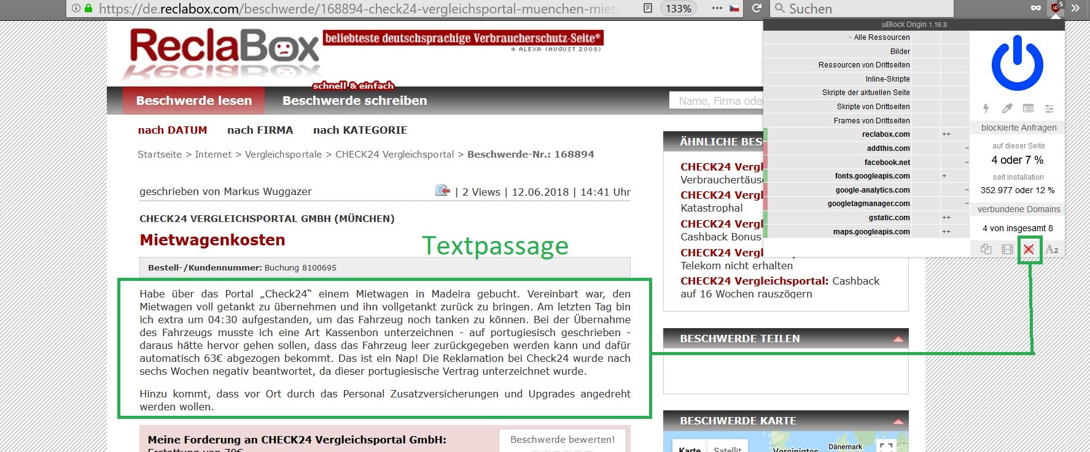This screenshot has height=452, width=1090.
Task: Toggle the uBlock Origin power button
Action: pos(1017,64)
